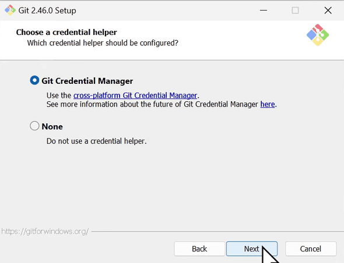Minimize the Git Setup window
344x263 pixels.
[x=264, y=10]
